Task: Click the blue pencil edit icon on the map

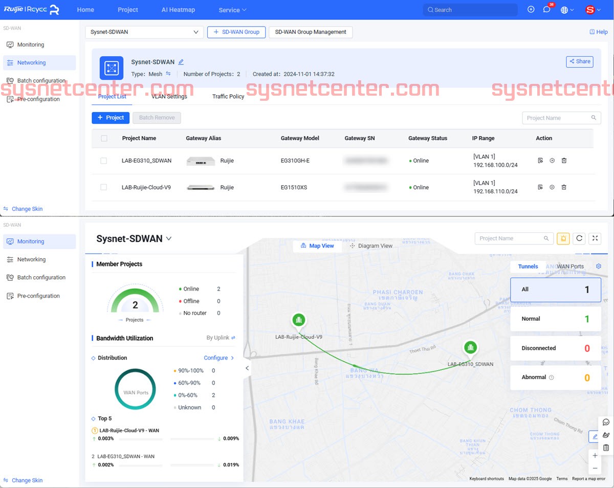Action: pyautogui.click(x=594, y=437)
